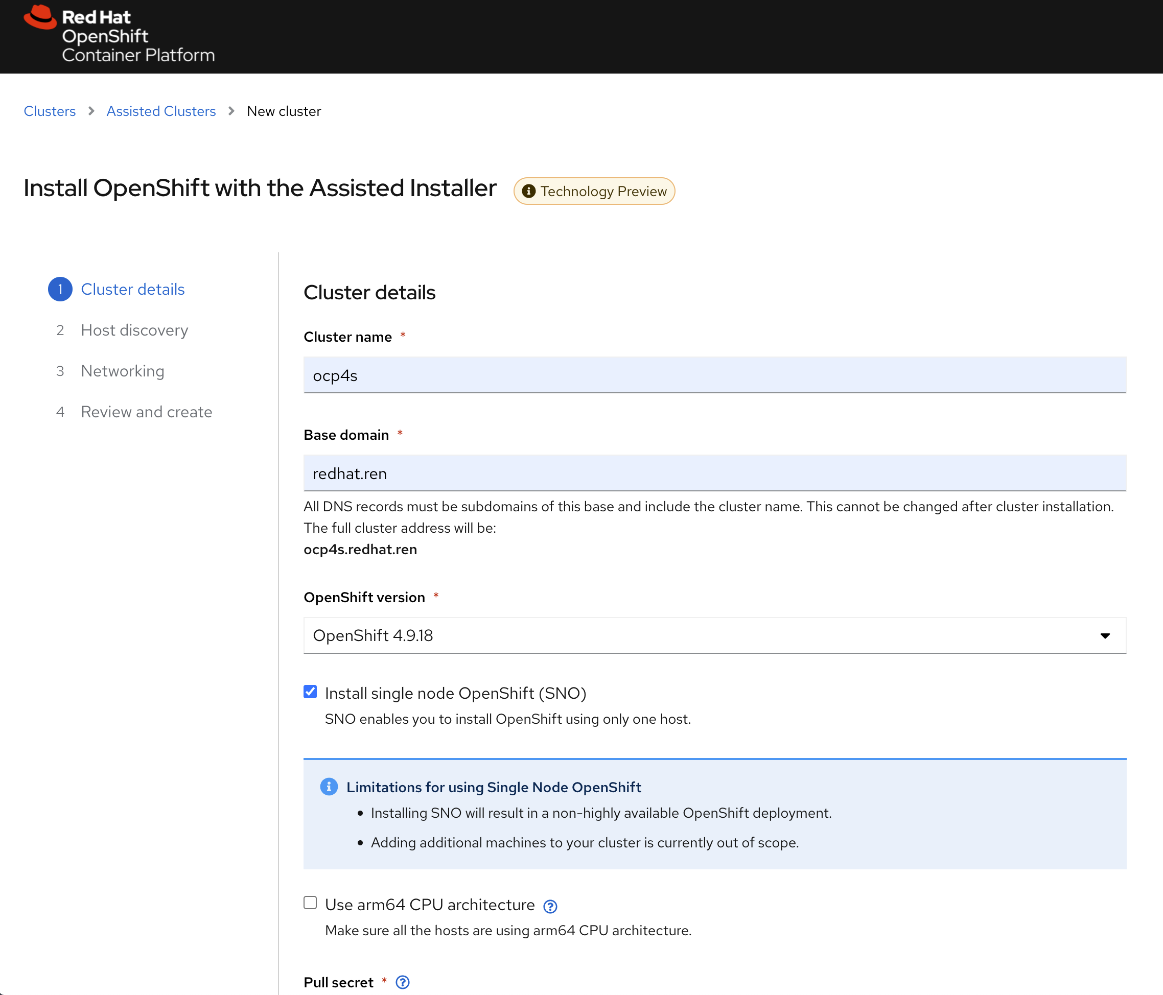Go to Networking wizard step

[122, 371]
